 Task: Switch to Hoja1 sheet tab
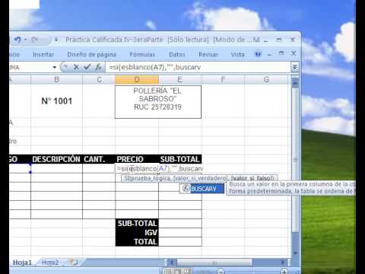pos(22,263)
